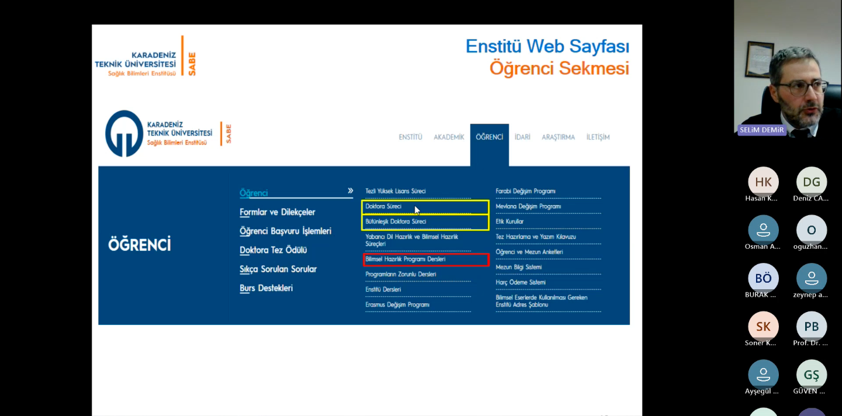Click the 'Prof. Dr. ...' participant name
842x416 pixels.
point(810,343)
